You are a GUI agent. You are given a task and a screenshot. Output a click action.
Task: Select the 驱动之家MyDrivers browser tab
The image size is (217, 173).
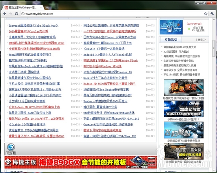[x=23, y=7]
